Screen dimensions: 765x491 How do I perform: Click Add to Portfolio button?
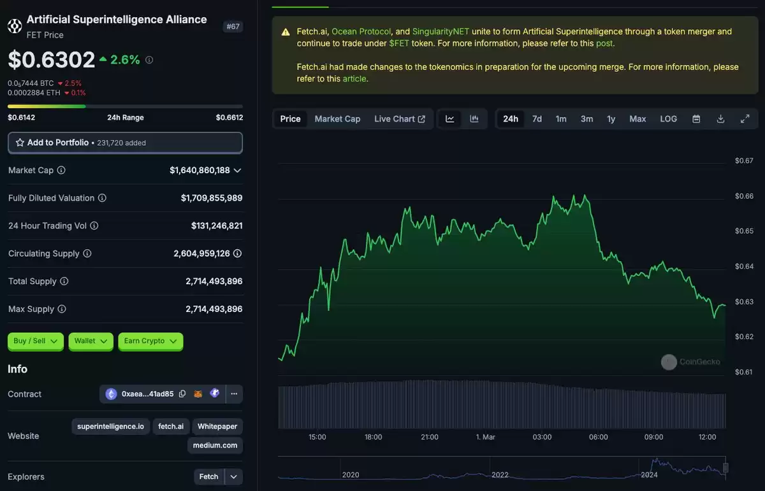pos(125,143)
